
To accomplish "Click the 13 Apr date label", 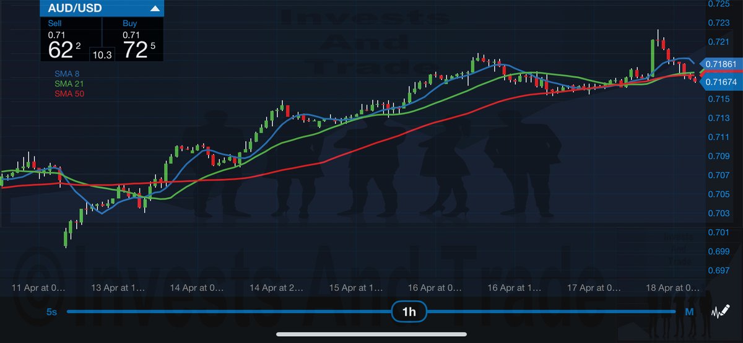I will pos(119,287).
